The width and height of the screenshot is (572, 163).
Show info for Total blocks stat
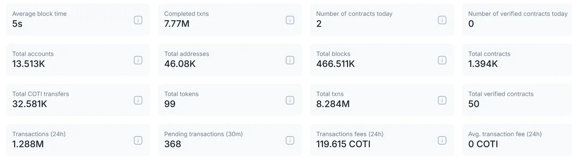click(442, 60)
